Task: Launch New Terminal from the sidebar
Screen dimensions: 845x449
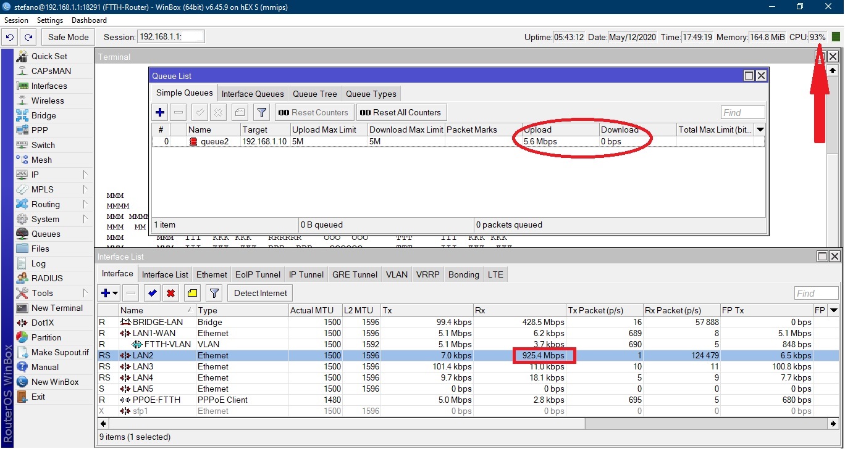Action: click(57, 308)
